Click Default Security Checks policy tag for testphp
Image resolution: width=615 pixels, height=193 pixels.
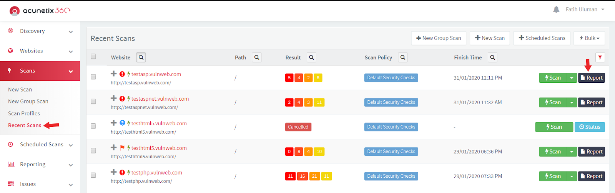(391, 176)
